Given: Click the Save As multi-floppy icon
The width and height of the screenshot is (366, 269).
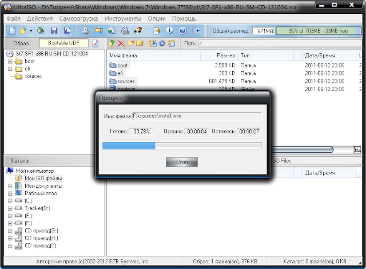Looking at the screenshot, I should (67, 30).
